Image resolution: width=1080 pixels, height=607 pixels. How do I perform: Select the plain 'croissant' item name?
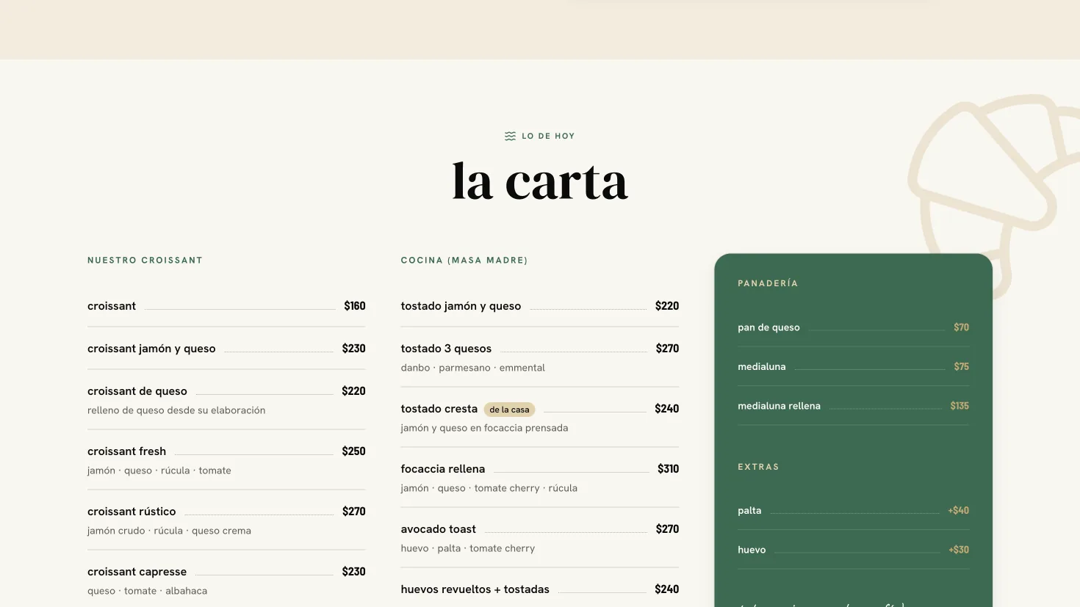click(x=112, y=306)
